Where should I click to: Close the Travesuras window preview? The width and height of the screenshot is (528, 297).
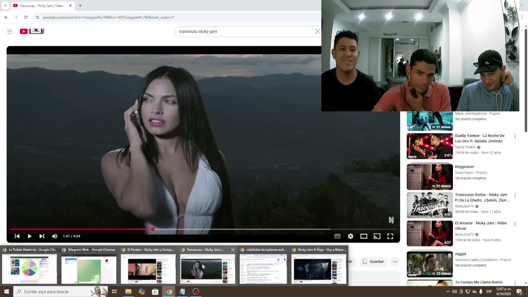point(233,250)
